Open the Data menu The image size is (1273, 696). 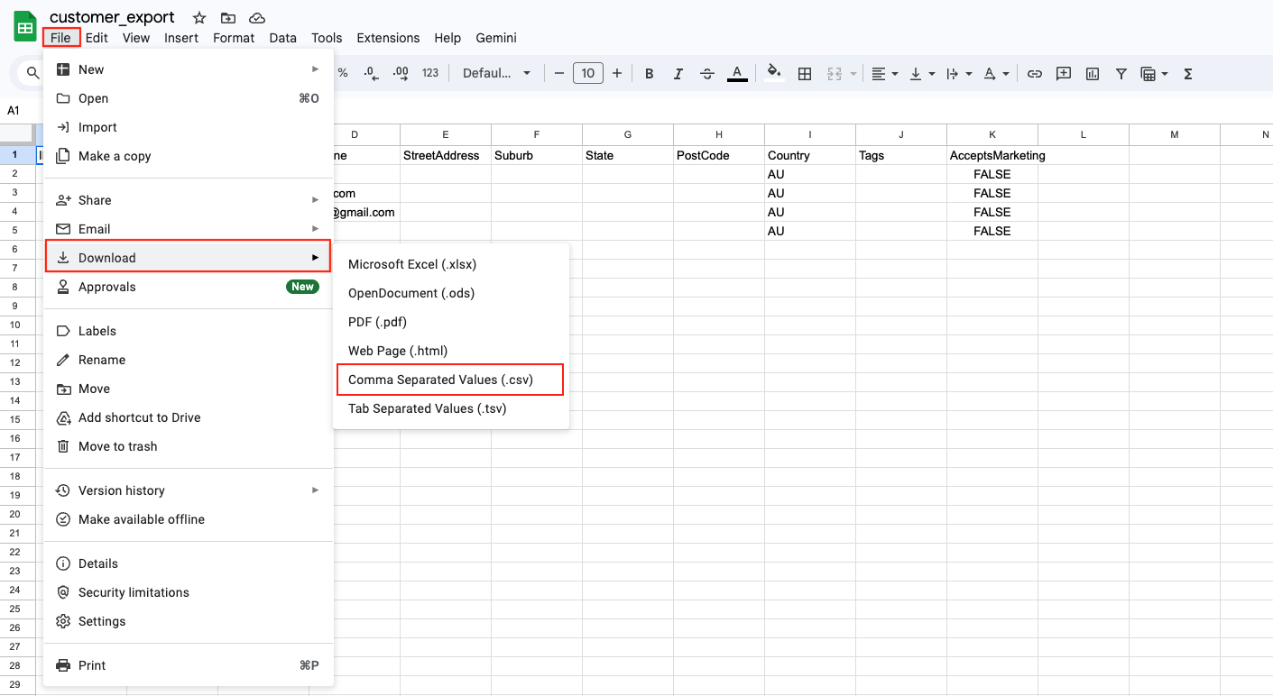(282, 38)
